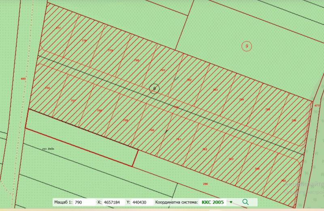324x211 pixels.
Task: Click the скл. дейн. map label
Action: tap(48, 148)
